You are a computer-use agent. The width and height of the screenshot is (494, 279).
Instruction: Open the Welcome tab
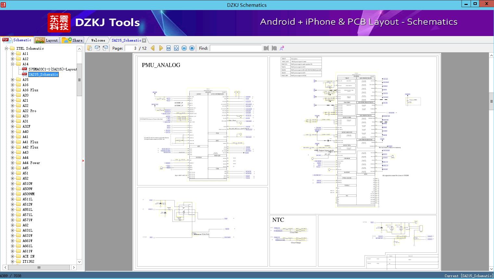coord(98,40)
